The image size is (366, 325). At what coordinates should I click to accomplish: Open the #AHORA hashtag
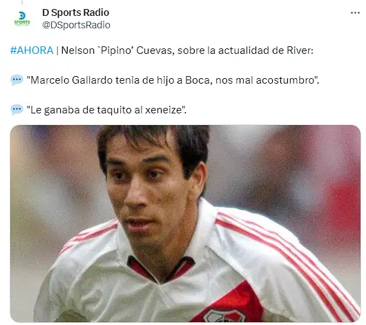point(32,50)
